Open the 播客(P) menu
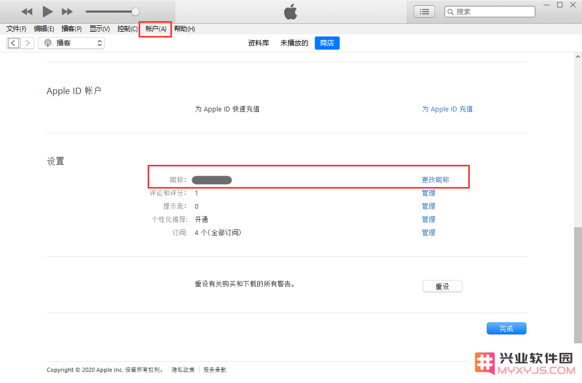Image resolution: width=582 pixels, height=383 pixels. click(71, 29)
